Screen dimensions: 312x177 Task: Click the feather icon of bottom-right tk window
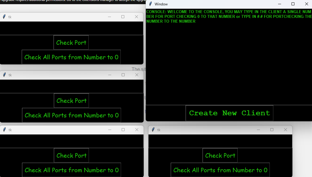tap(153, 130)
